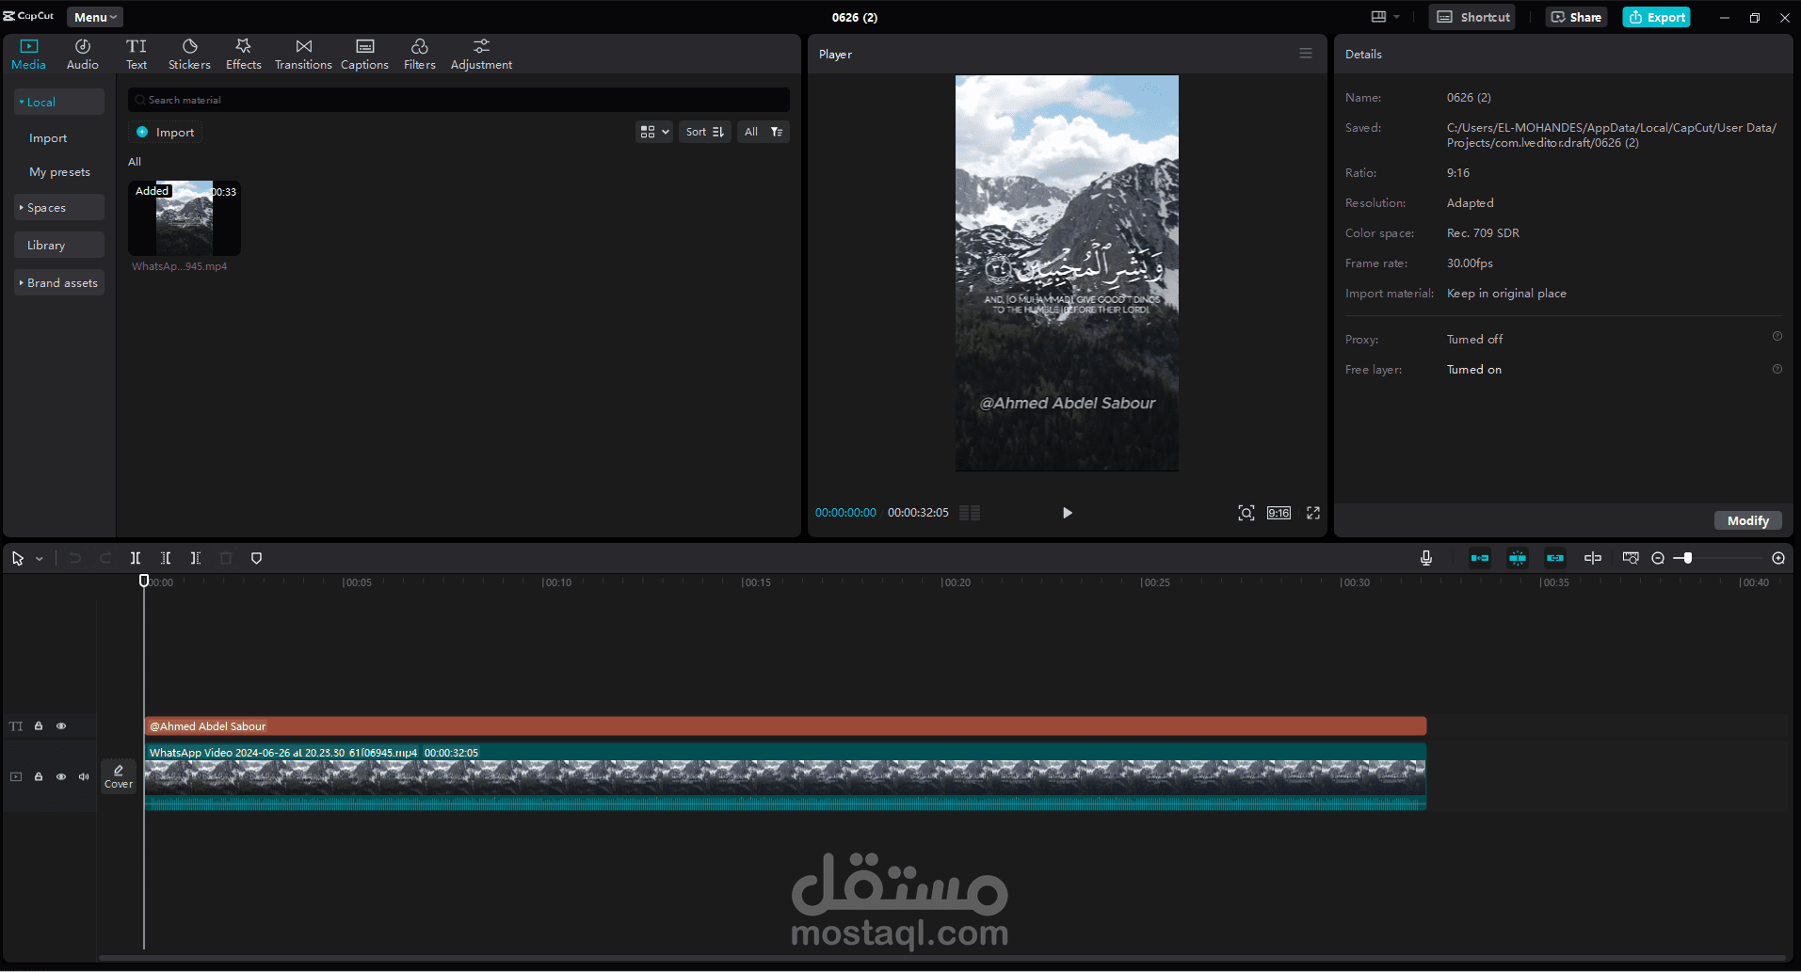Image resolution: width=1801 pixels, height=972 pixels.
Task: Hide the main video track
Action: coord(61,776)
